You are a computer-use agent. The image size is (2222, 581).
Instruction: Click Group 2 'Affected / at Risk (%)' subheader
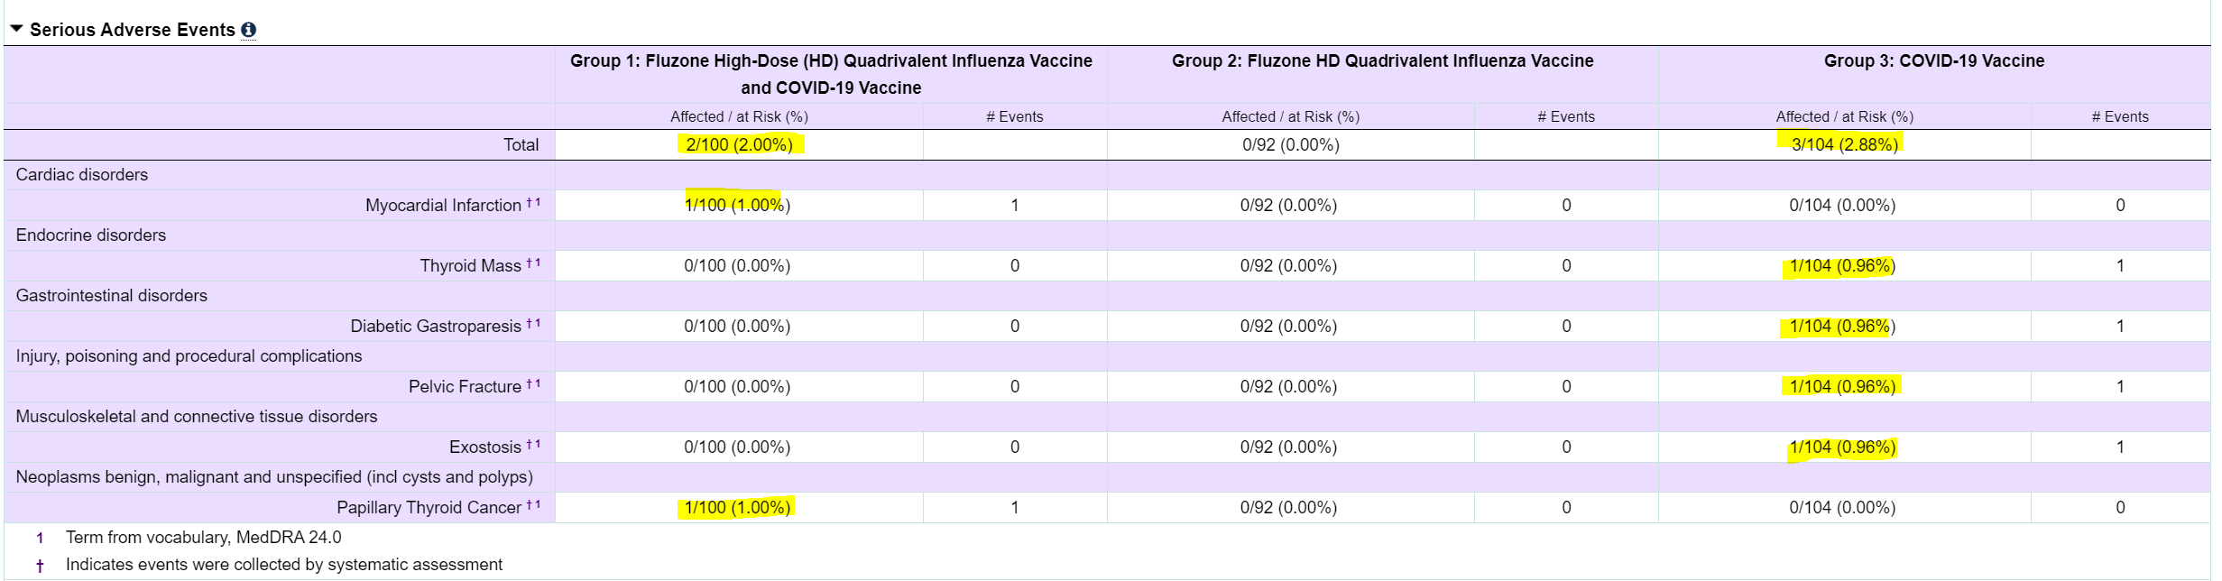tap(1290, 116)
